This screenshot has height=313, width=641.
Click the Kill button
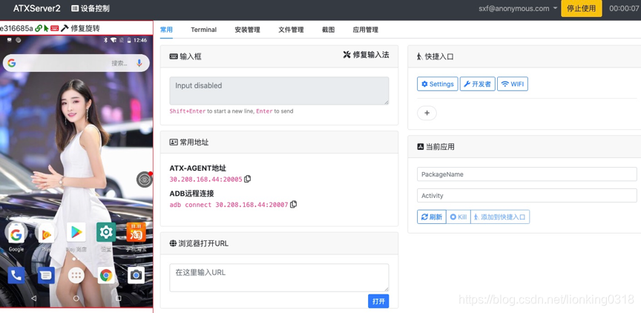[x=458, y=217]
